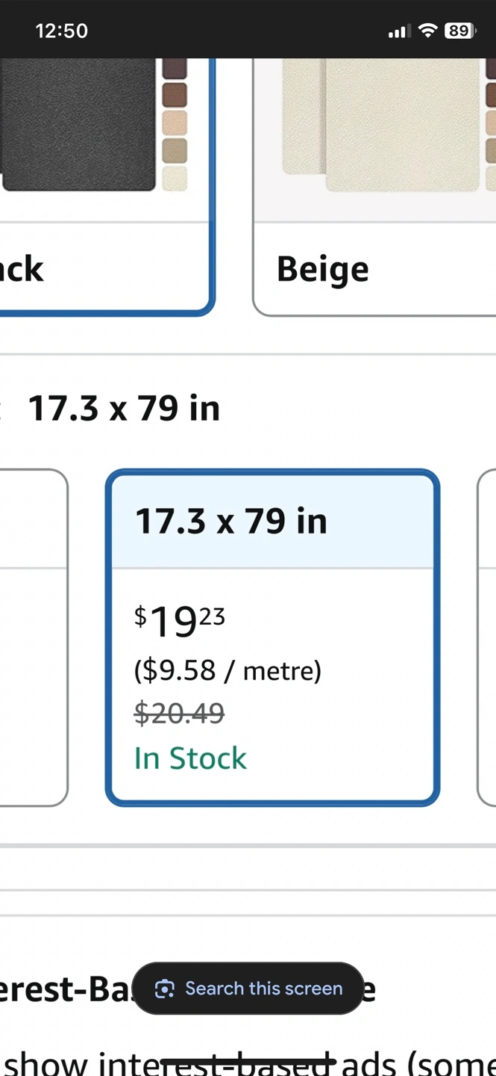Tap the In Stock availability text
The image size is (496, 1076).
[190, 758]
